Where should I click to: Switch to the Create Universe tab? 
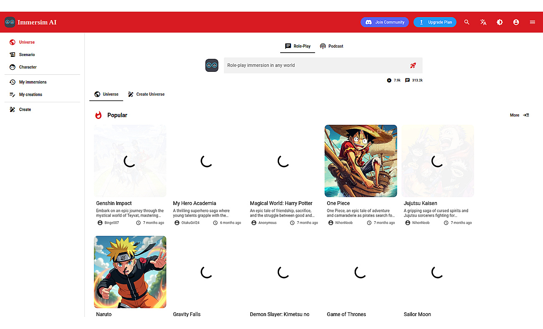click(x=146, y=94)
